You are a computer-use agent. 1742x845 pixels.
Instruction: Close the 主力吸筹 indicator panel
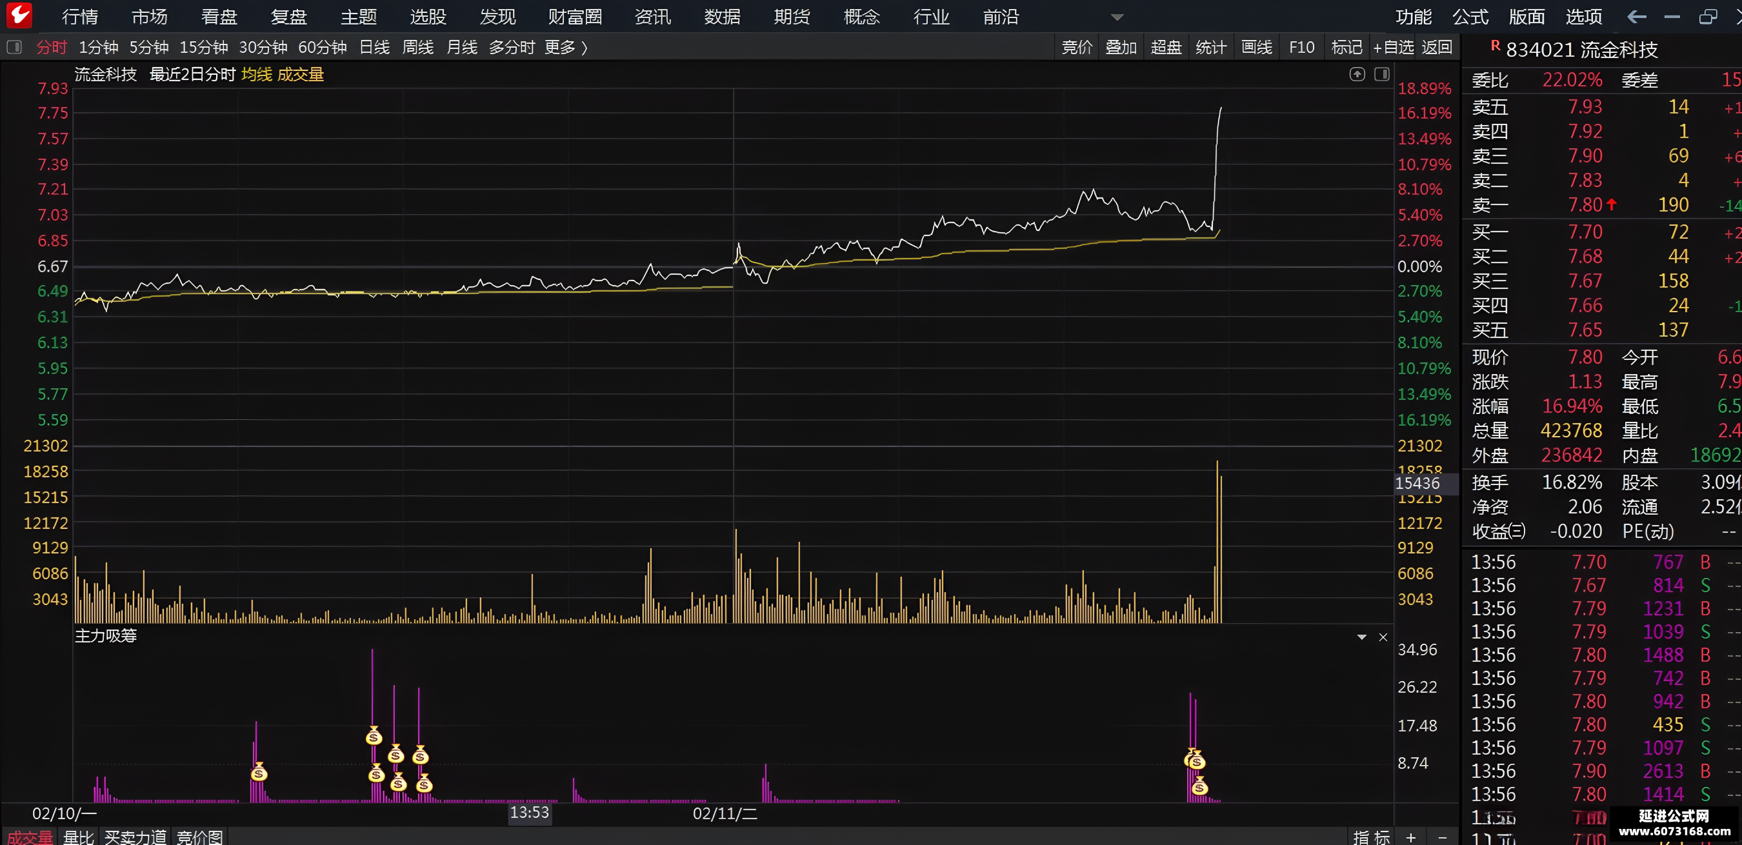(x=1383, y=637)
